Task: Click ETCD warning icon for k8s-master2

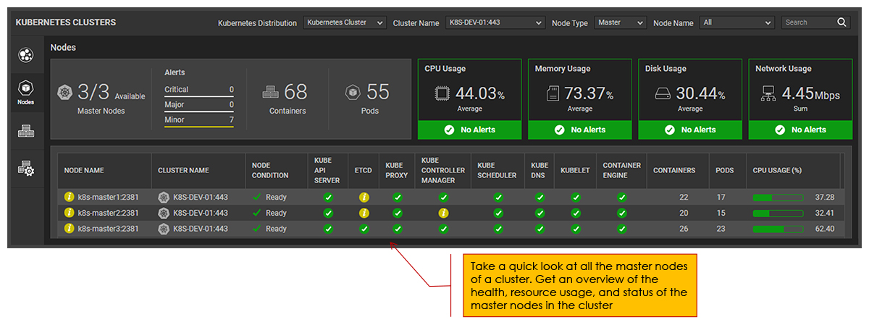Action: coord(364,213)
